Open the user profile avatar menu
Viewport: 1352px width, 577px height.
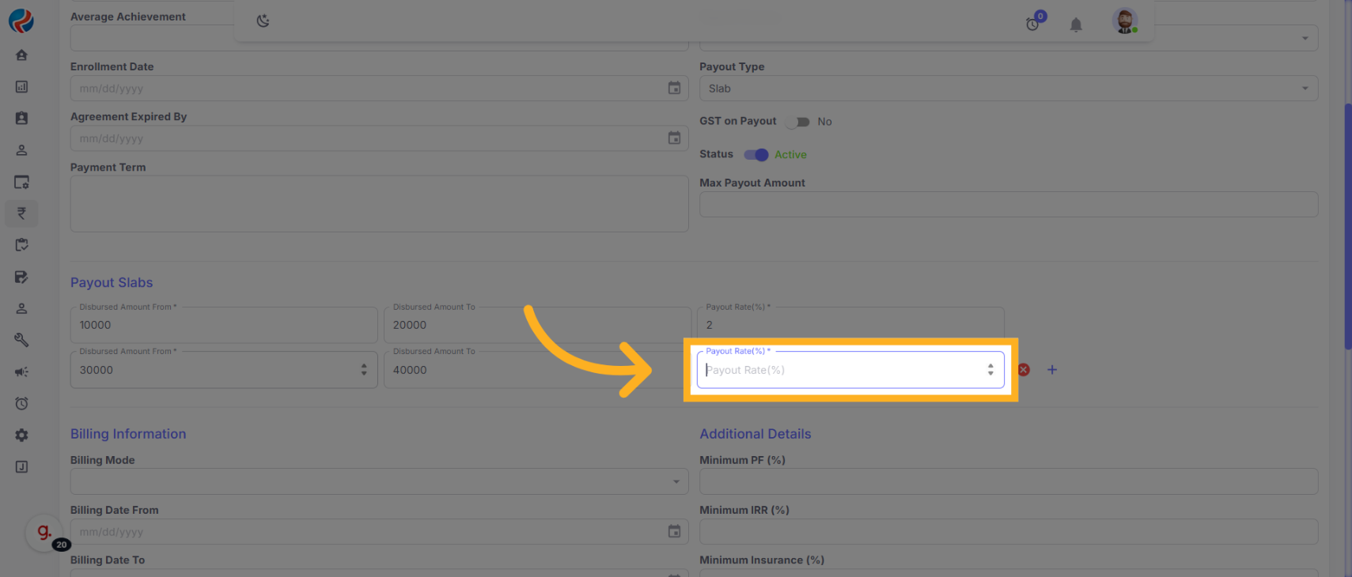1124,21
